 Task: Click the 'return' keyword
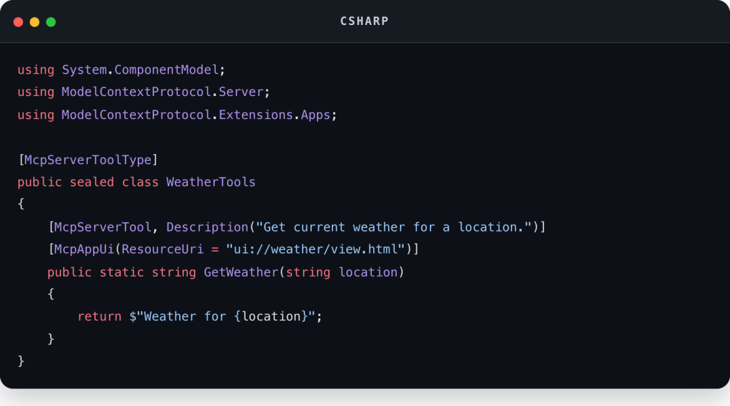click(x=99, y=317)
